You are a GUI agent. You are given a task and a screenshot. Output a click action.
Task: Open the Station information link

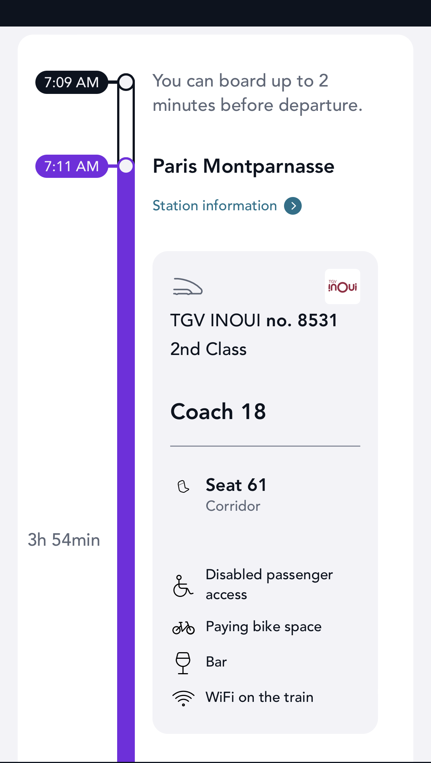[x=215, y=206]
